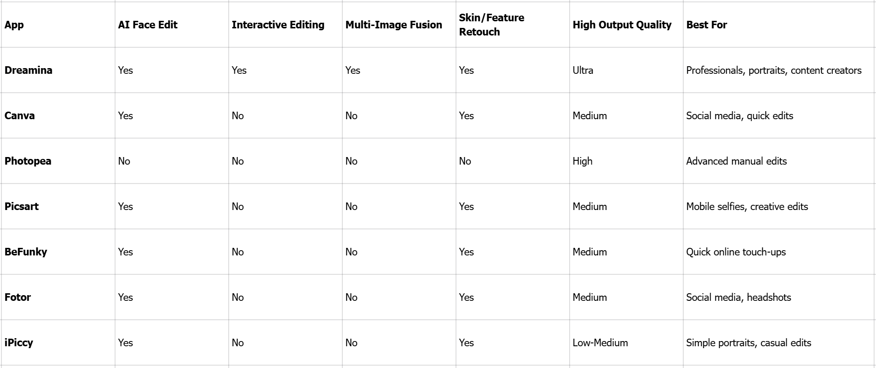Select the BeFunky app cell

(26, 252)
